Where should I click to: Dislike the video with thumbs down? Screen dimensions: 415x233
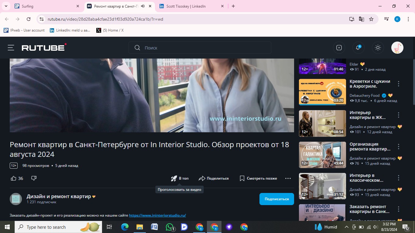(x=34, y=178)
